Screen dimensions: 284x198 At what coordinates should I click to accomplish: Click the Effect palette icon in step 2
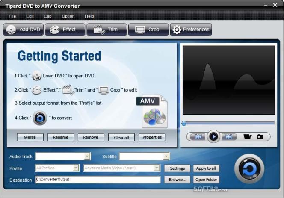[x=37, y=90]
